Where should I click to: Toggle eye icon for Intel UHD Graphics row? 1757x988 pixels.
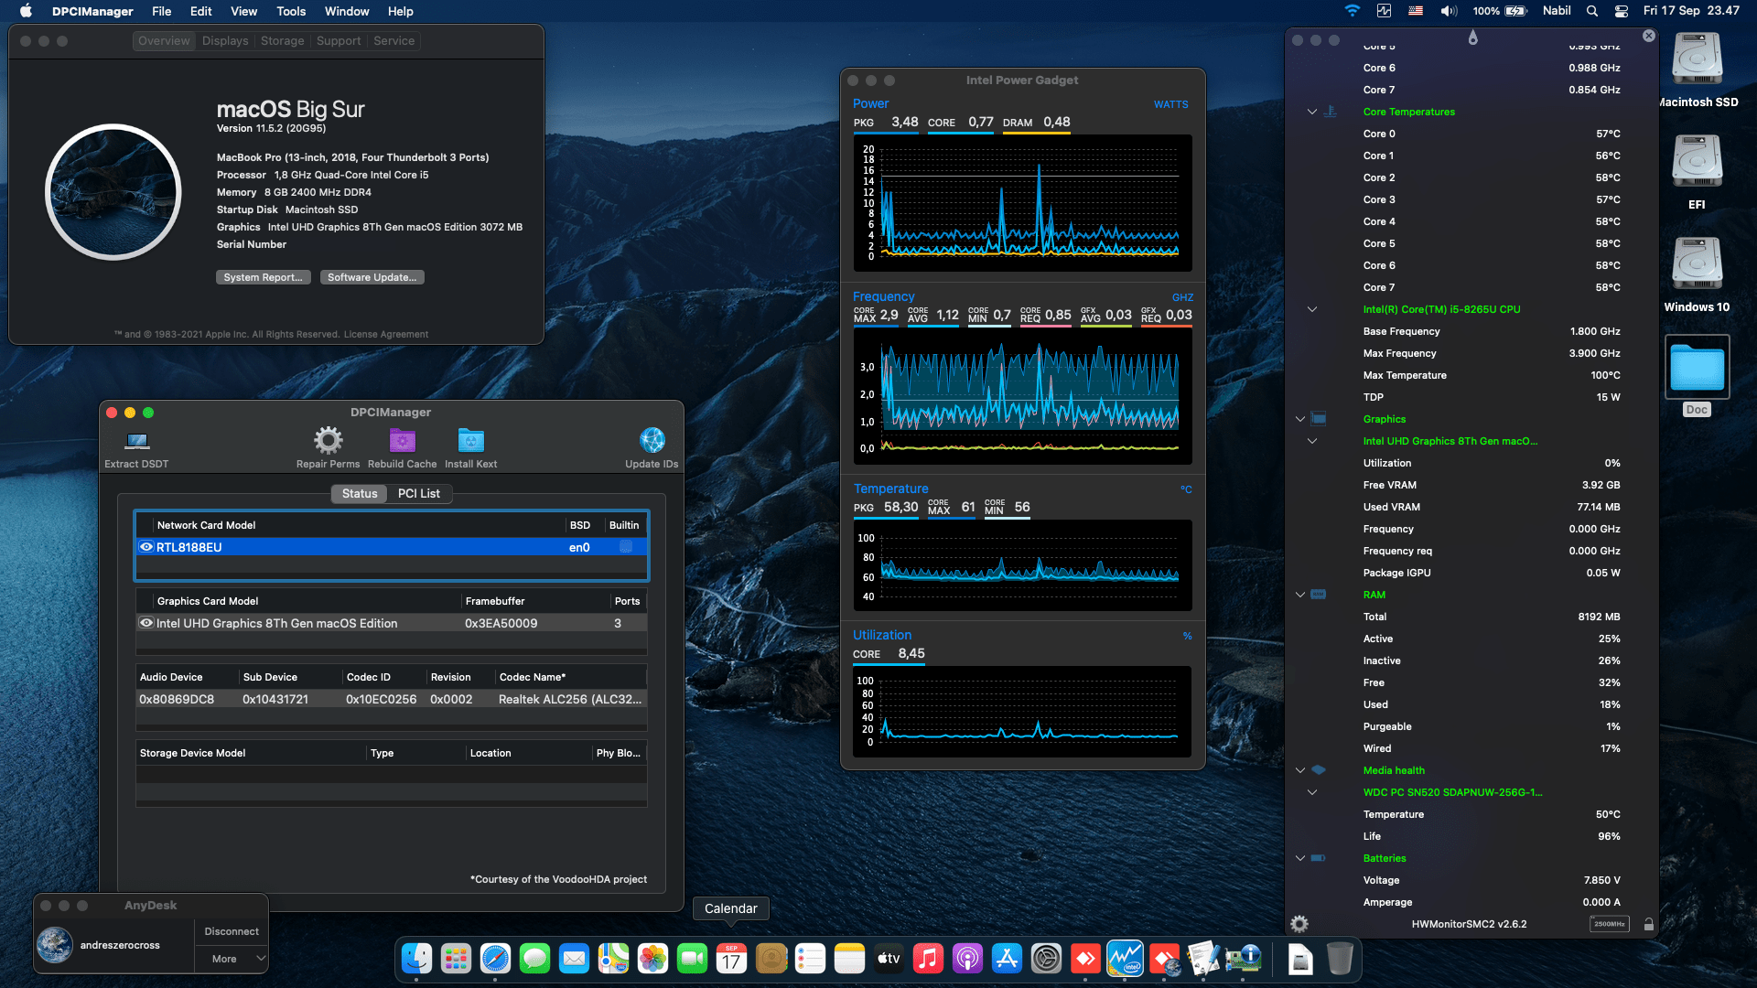[x=146, y=623]
